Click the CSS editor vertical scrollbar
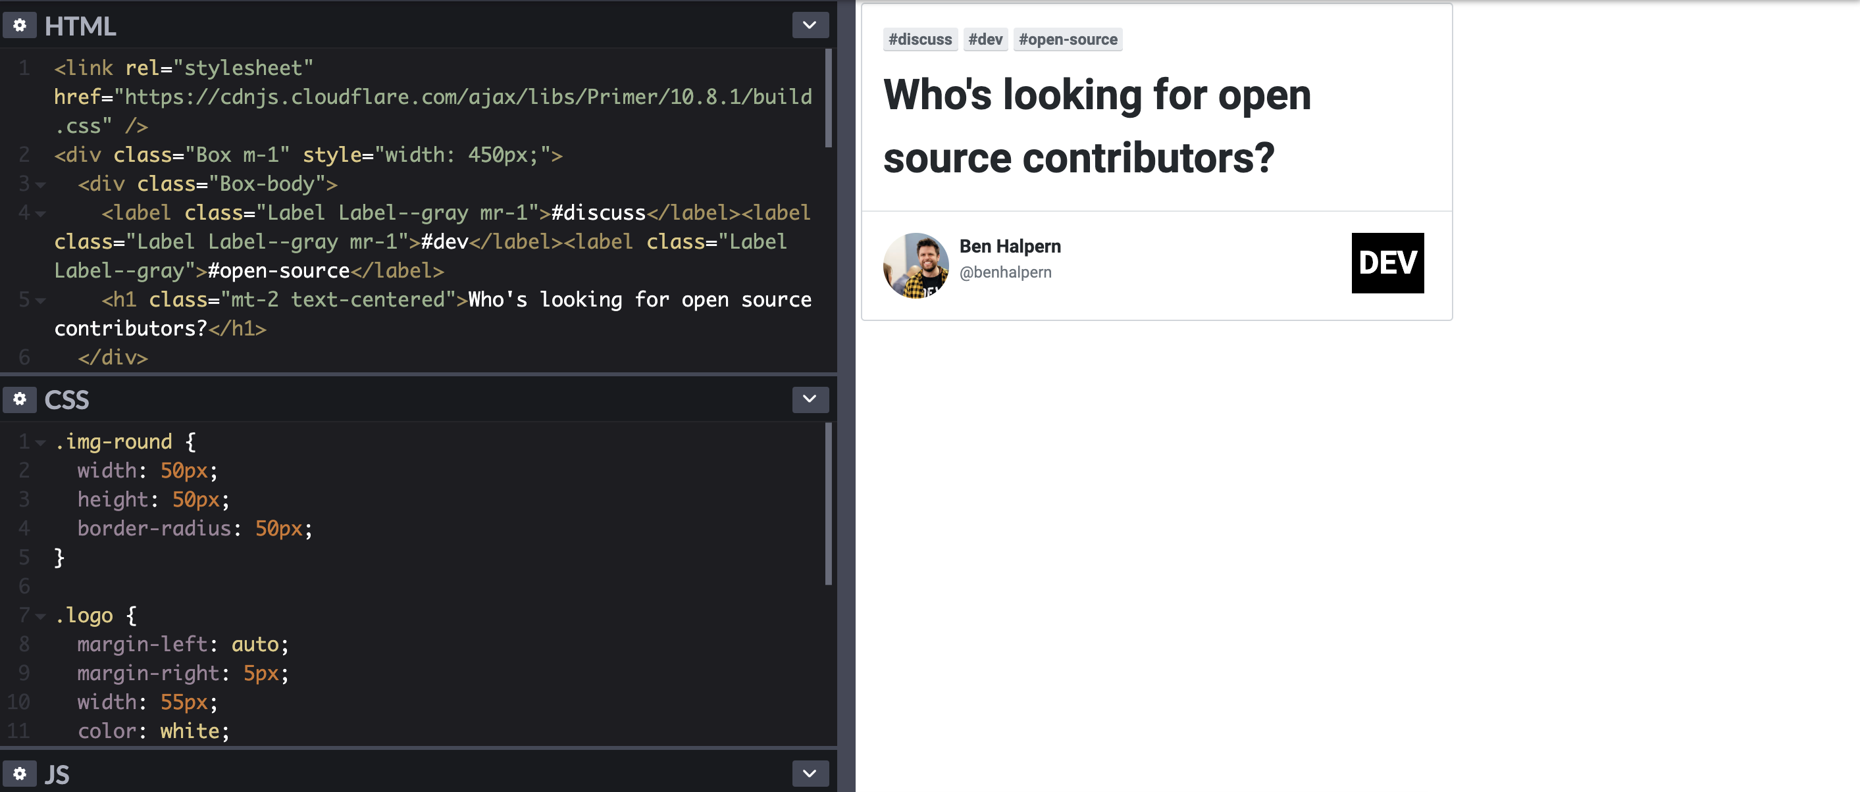The image size is (1860, 792). tap(828, 504)
